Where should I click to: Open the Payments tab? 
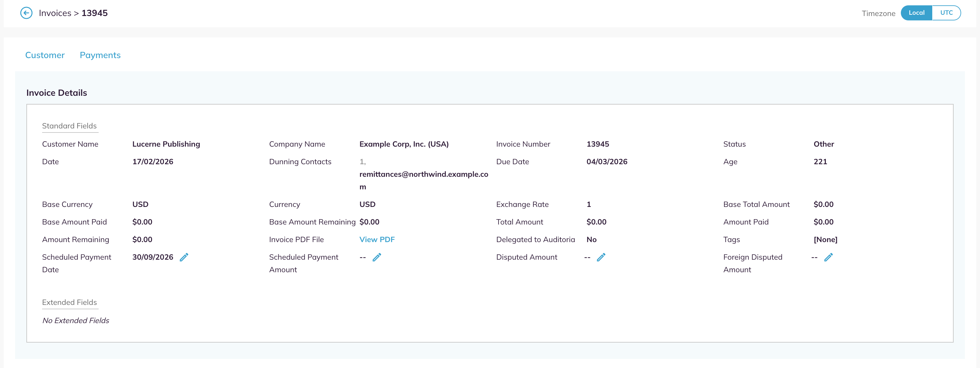tap(100, 55)
